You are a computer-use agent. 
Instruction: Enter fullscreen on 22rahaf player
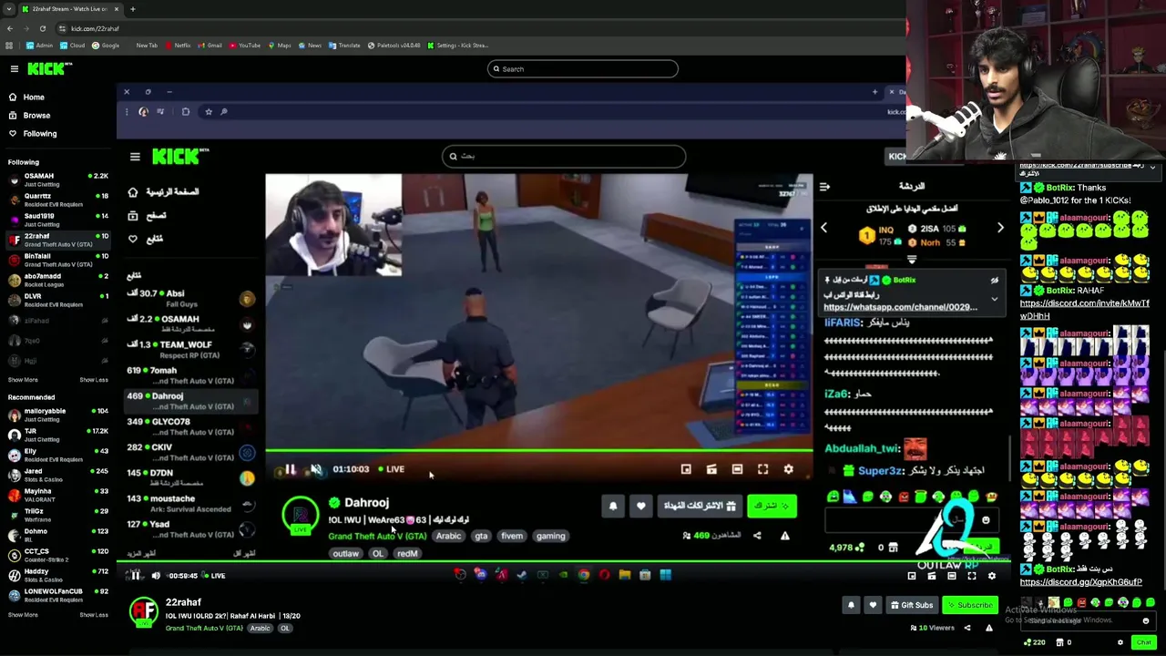pos(972,576)
